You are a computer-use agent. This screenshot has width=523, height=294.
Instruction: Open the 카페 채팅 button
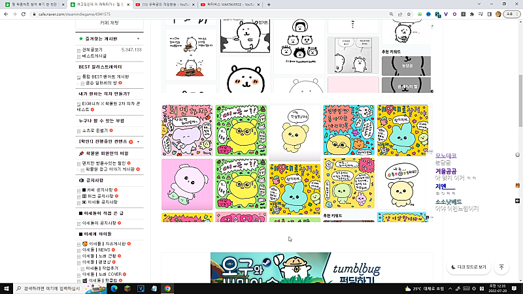click(x=109, y=23)
